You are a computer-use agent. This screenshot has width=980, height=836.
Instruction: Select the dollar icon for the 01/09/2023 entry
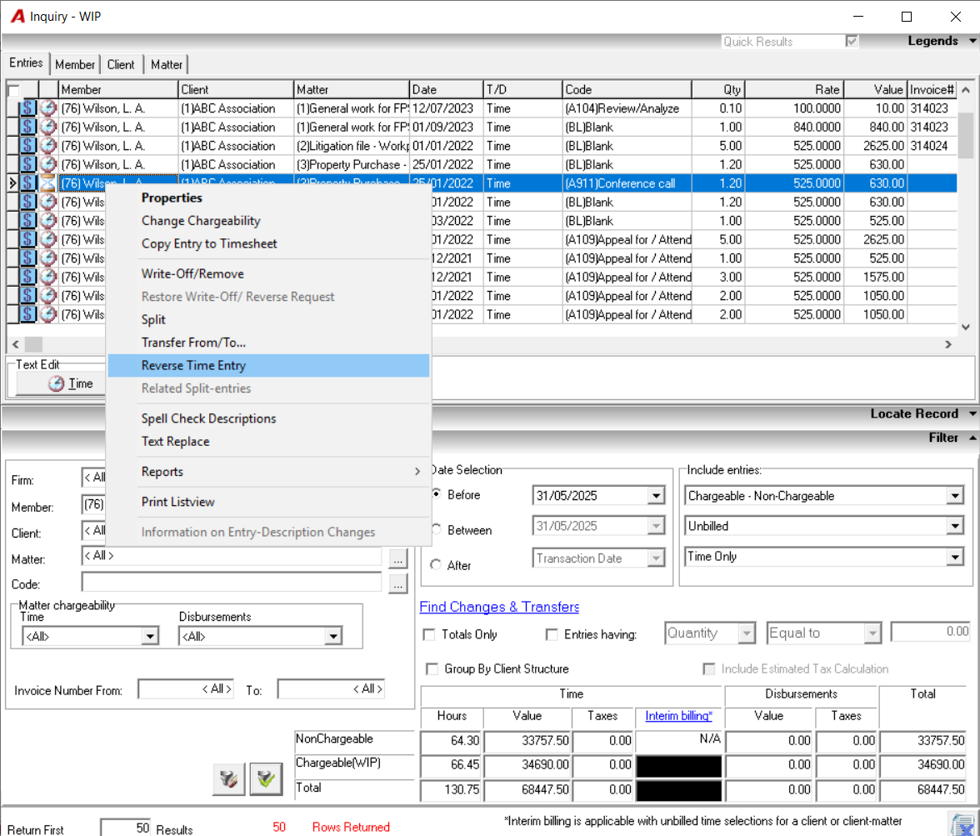28,127
